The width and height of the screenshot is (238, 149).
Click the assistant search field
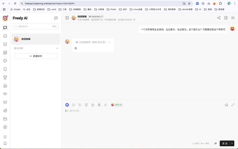click(x=36, y=26)
